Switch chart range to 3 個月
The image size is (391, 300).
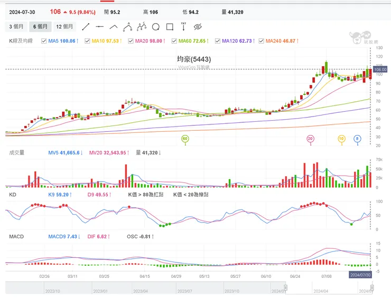tap(16, 26)
